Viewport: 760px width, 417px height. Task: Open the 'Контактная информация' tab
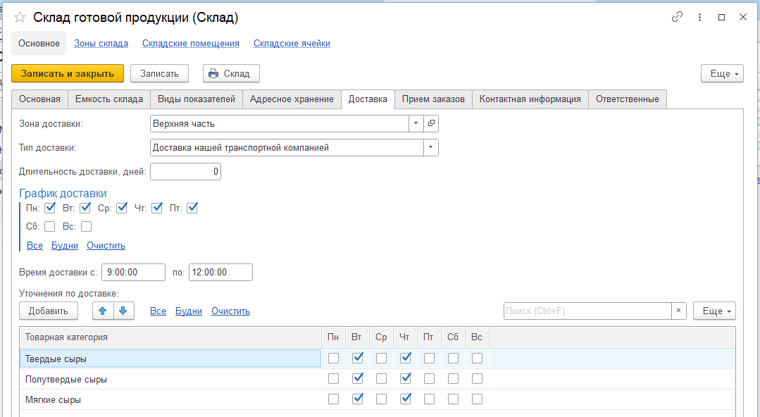(x=530, y=99)
